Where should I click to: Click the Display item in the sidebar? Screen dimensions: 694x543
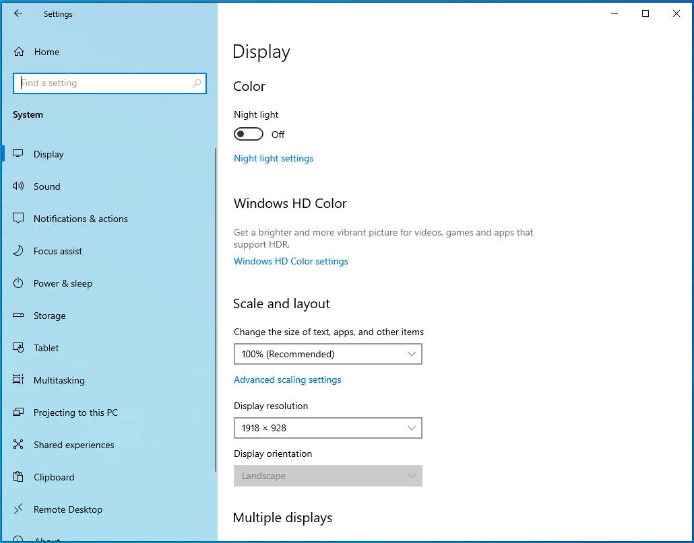109,154
